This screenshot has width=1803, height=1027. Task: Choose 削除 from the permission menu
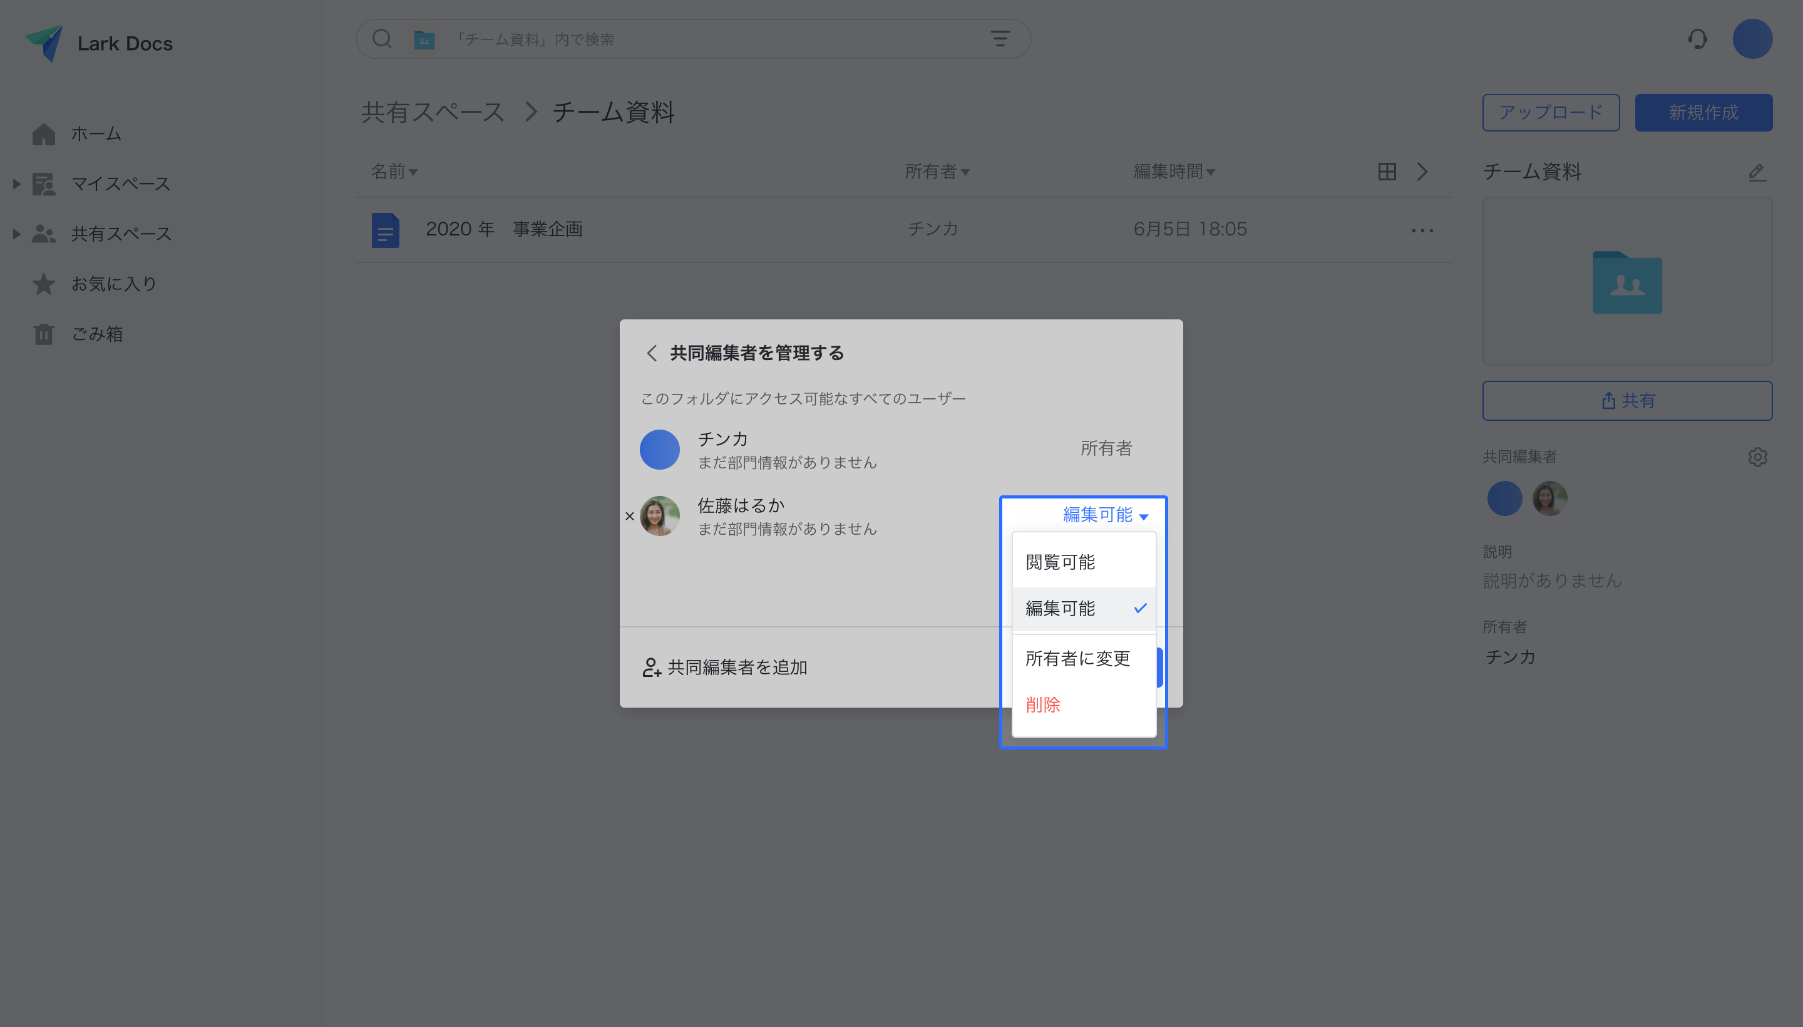point(1084,704)
